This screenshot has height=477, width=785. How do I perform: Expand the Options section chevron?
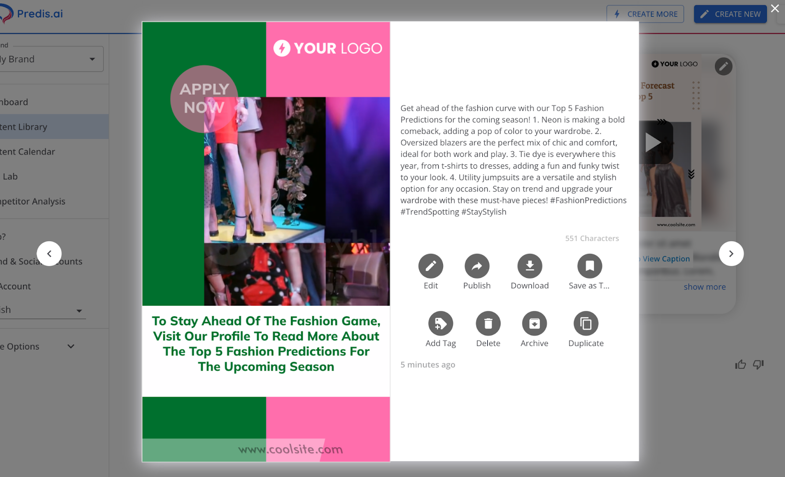pyautogui.click(x=71, y=347)
